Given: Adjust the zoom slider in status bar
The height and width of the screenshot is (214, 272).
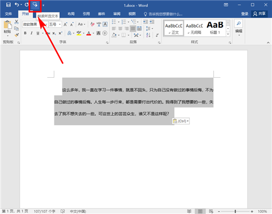Looking at the screenshot, I should (236, 211).
